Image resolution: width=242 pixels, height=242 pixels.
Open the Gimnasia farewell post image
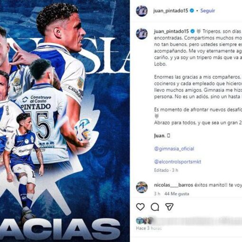(x=65, y=121)
